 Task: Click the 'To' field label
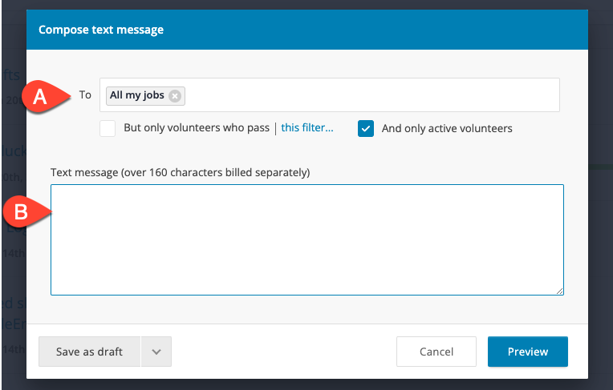85,94
